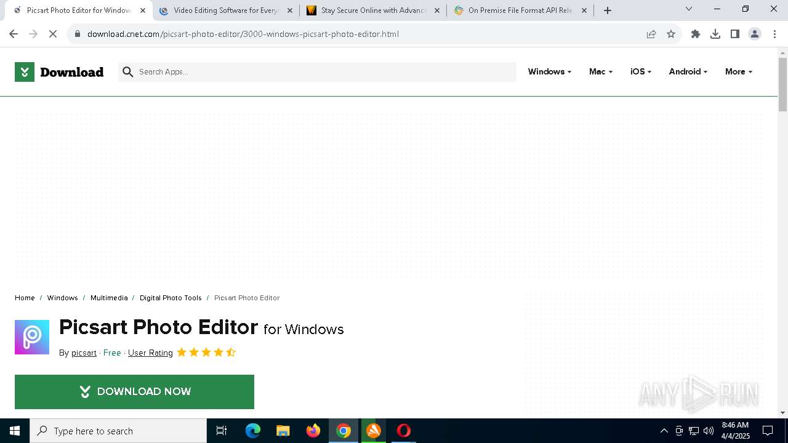Image resolution: width=788 pixels, height=443 pixels.
Task: Open the Chrome three-dot menu
Action: [774, 34]
